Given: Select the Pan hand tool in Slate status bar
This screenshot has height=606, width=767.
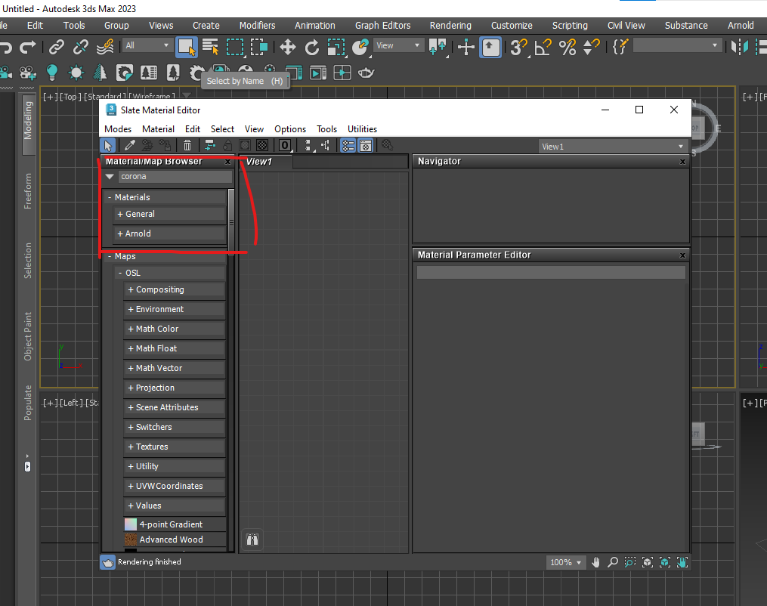Looking at the screenshot, I should click(x=595, y=562).
